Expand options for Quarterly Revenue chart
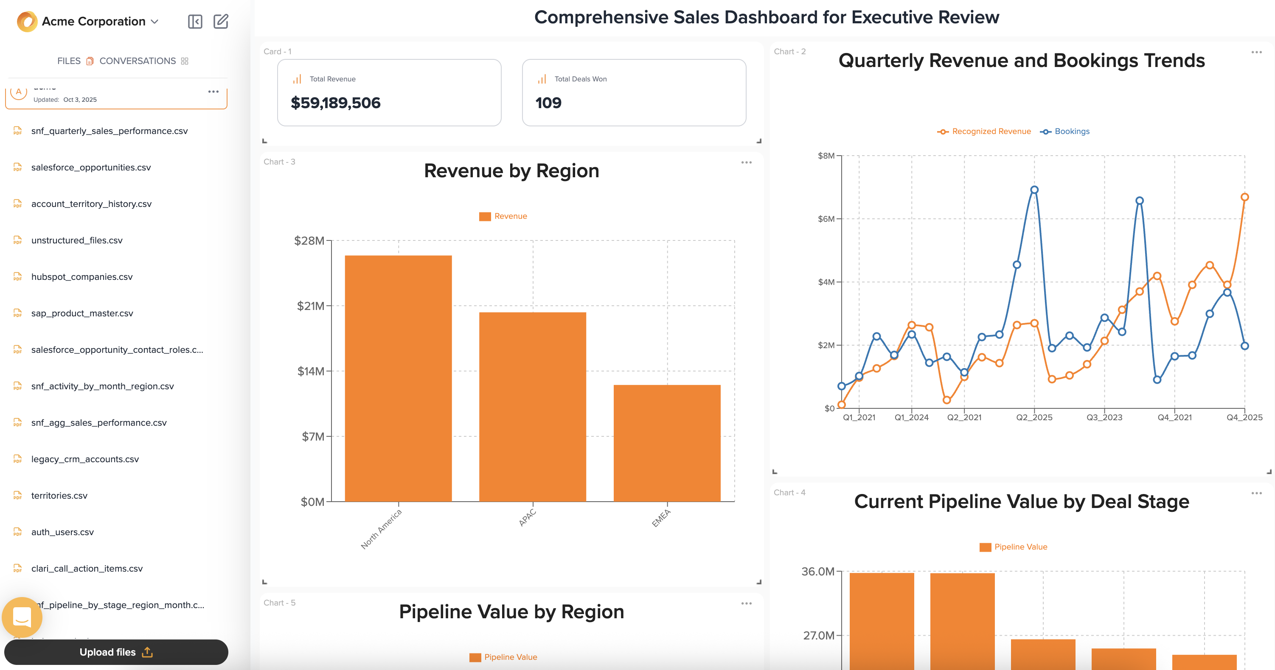This screenshot has width=1275, height=670. coord(1256,51)
